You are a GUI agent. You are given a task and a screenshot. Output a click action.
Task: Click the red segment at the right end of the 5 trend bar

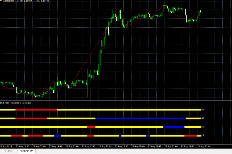[x=191, y=136]
